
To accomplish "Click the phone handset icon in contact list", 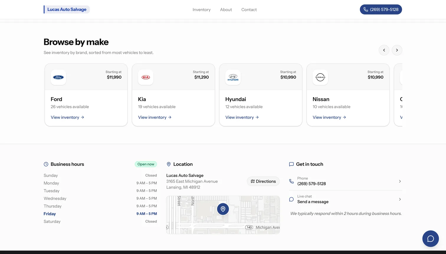I will click(291, 181).
